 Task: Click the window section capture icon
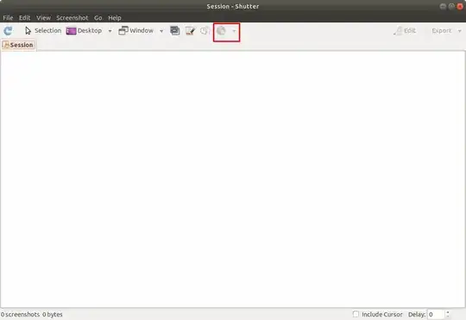pos(174,30)
